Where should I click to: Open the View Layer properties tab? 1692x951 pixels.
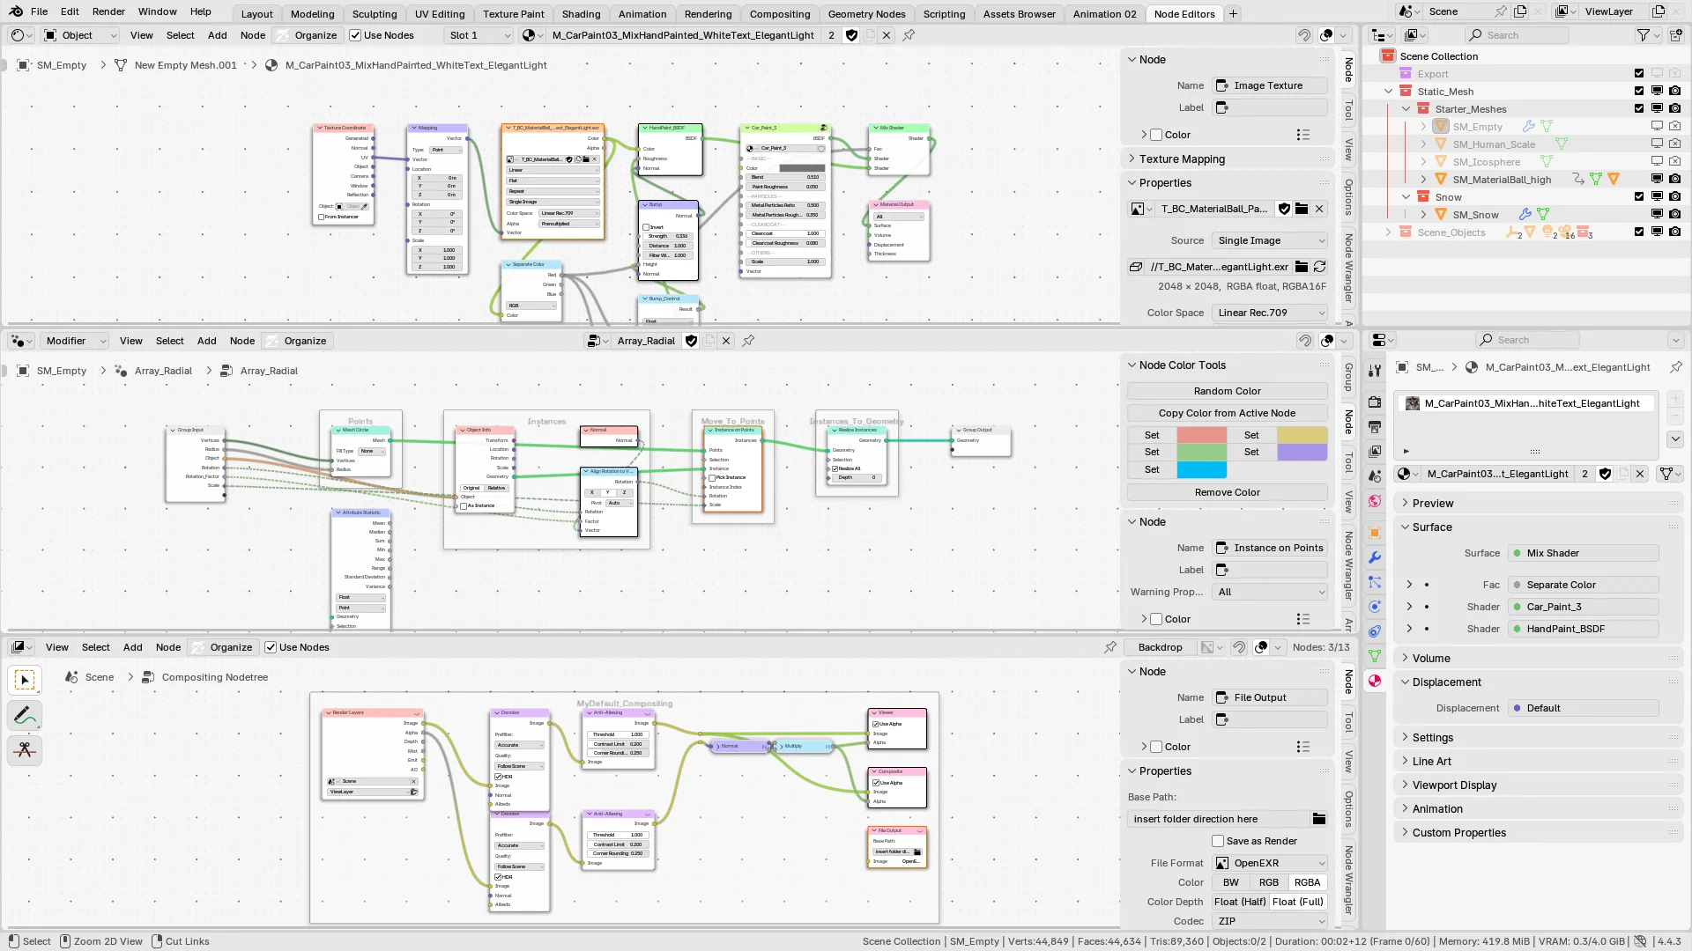click(x=1375, y=451)
